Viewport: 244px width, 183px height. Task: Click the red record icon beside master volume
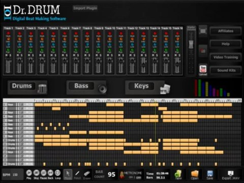pos(203,51)
